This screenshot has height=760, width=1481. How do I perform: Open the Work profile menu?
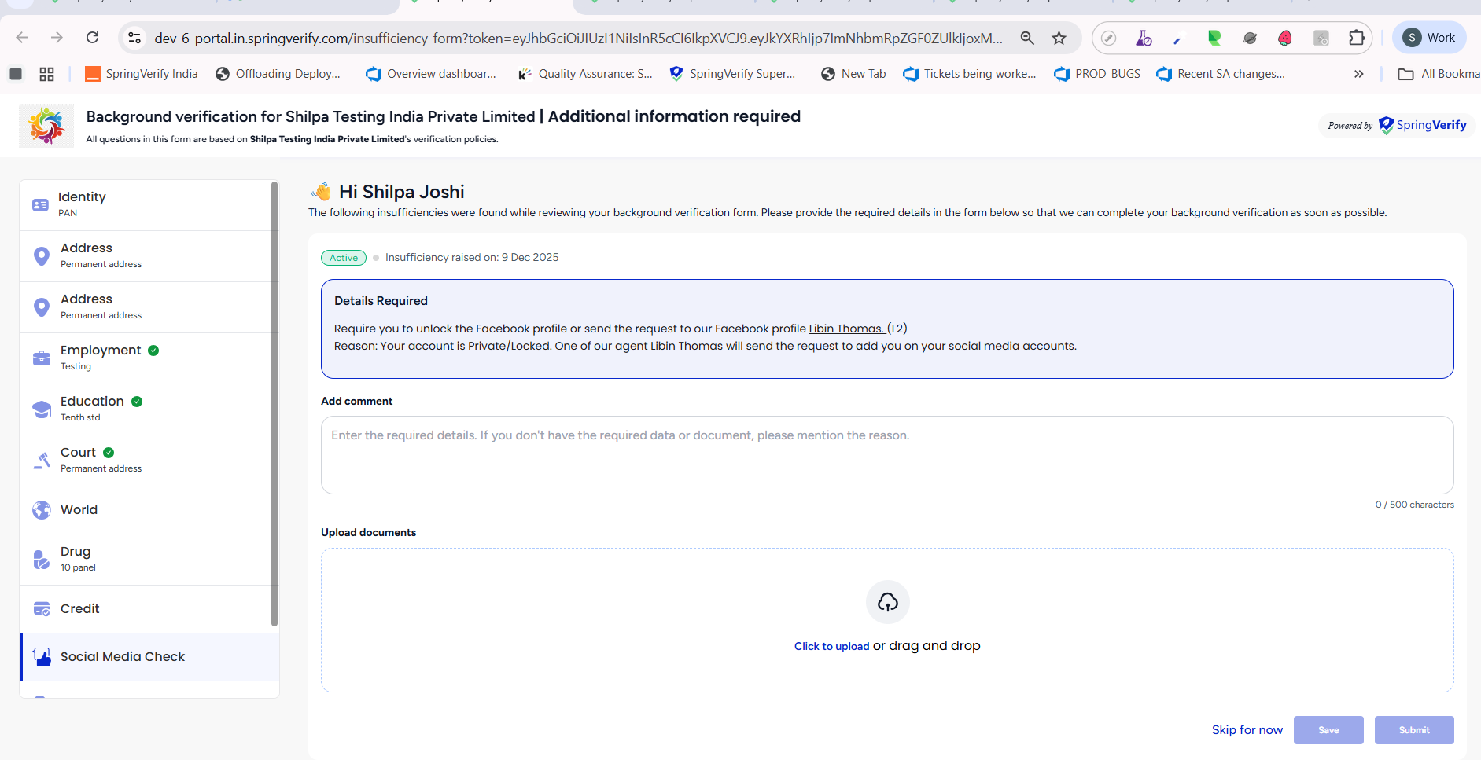[1429, 38]
